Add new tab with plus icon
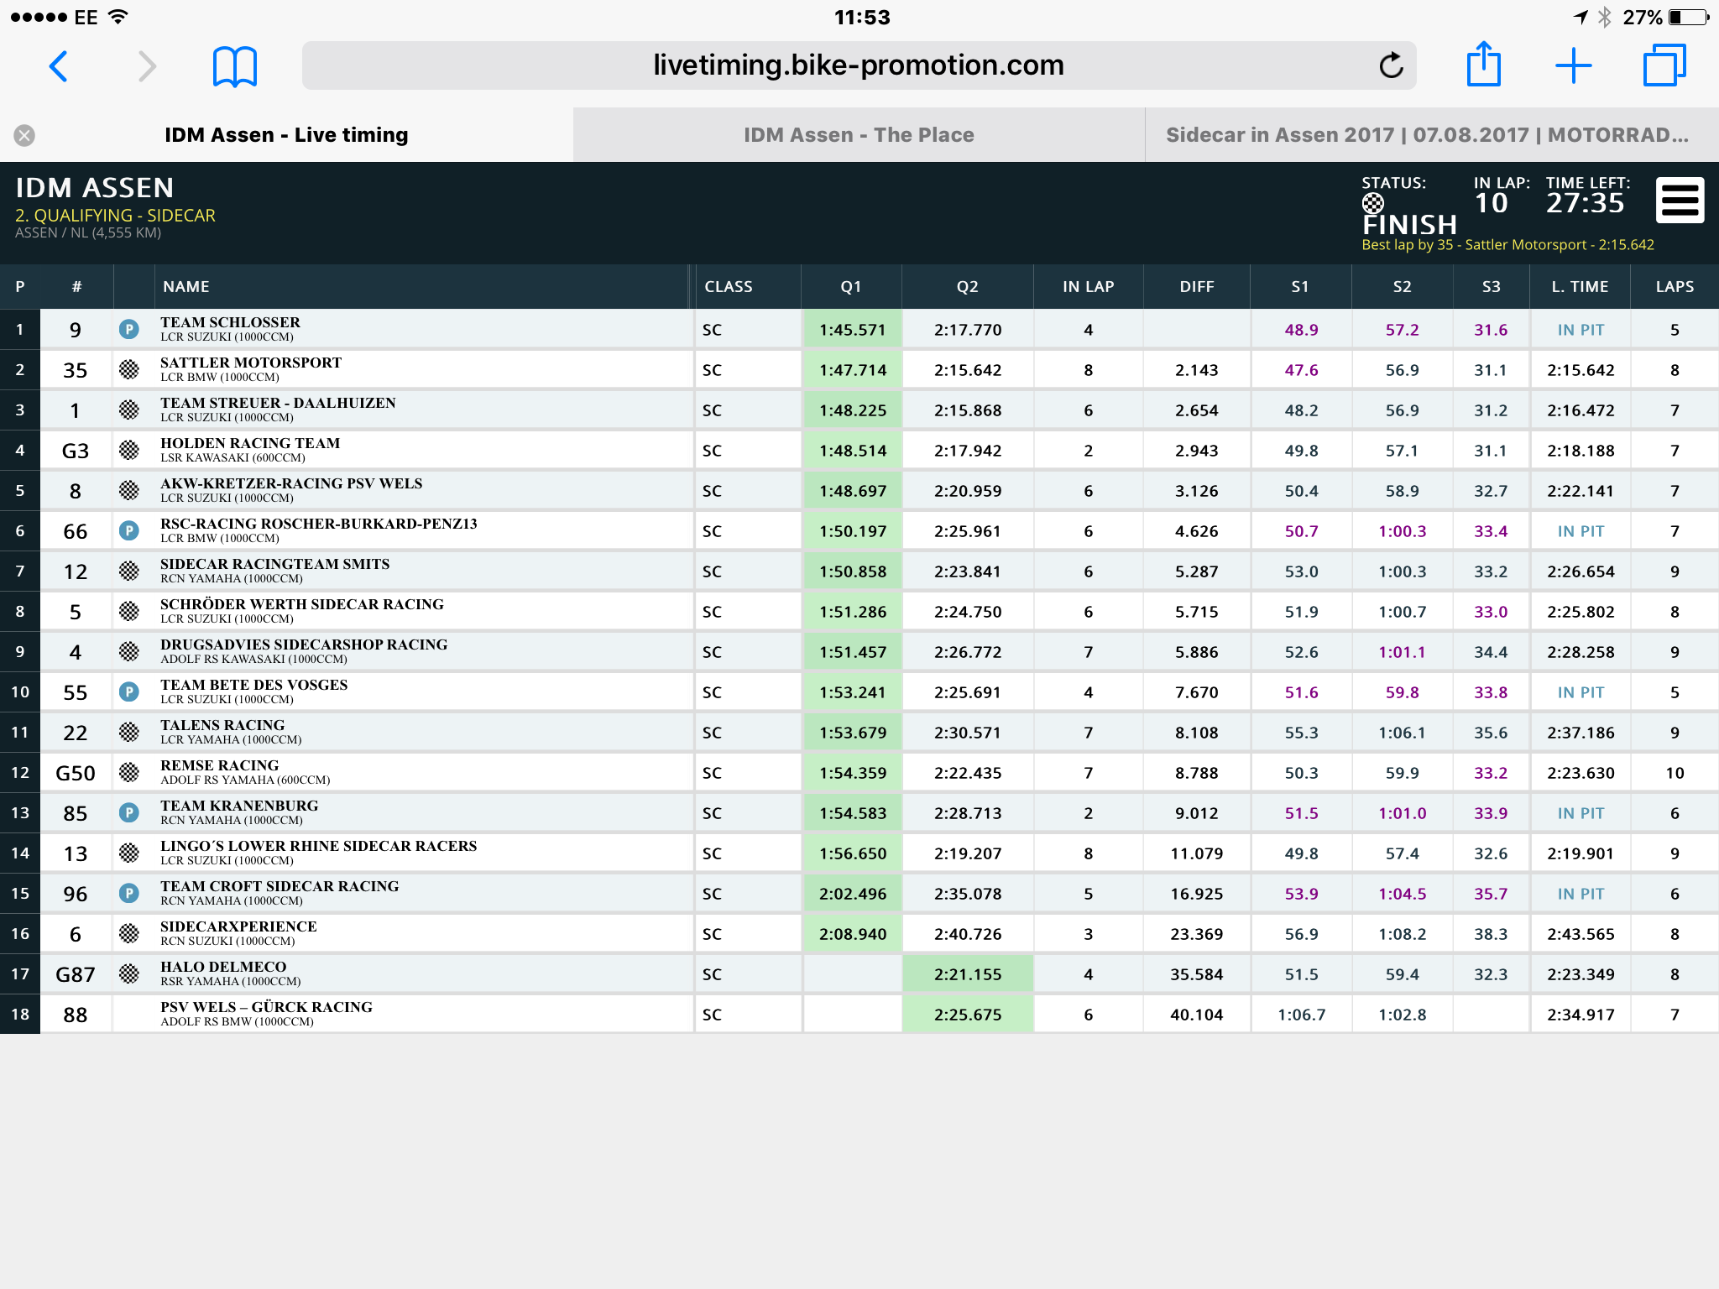This screenshot has width=1719, height=1289. [x=1574, y=65]
